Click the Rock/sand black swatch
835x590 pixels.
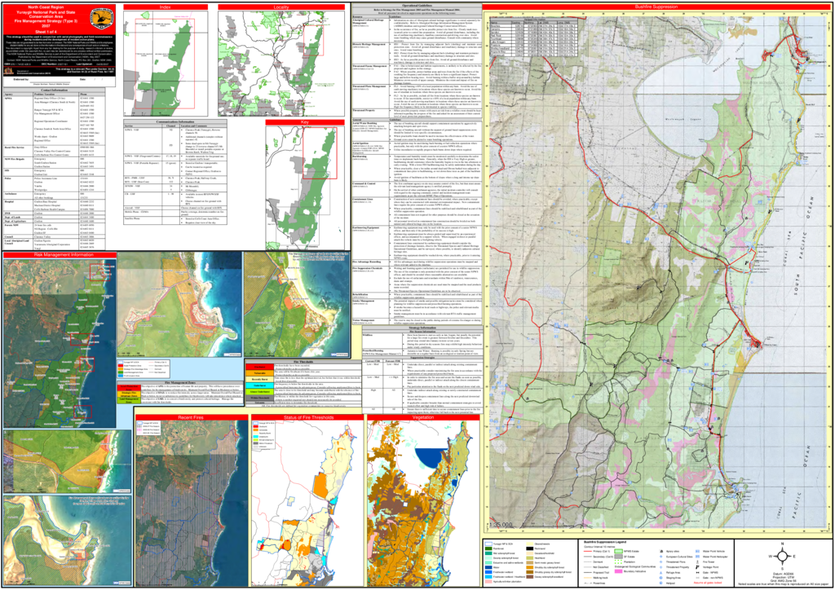coord(530,548)
